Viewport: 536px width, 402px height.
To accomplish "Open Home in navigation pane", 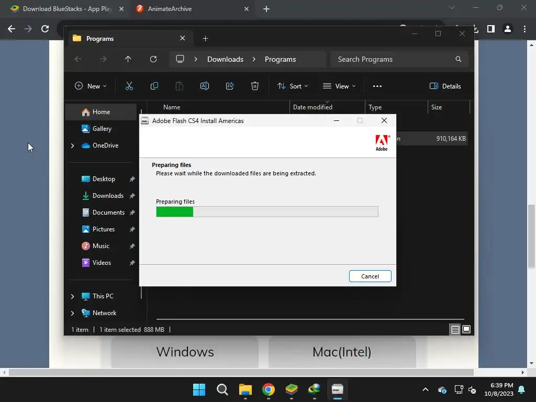I will pyautogui.click(x=101, y=112).
